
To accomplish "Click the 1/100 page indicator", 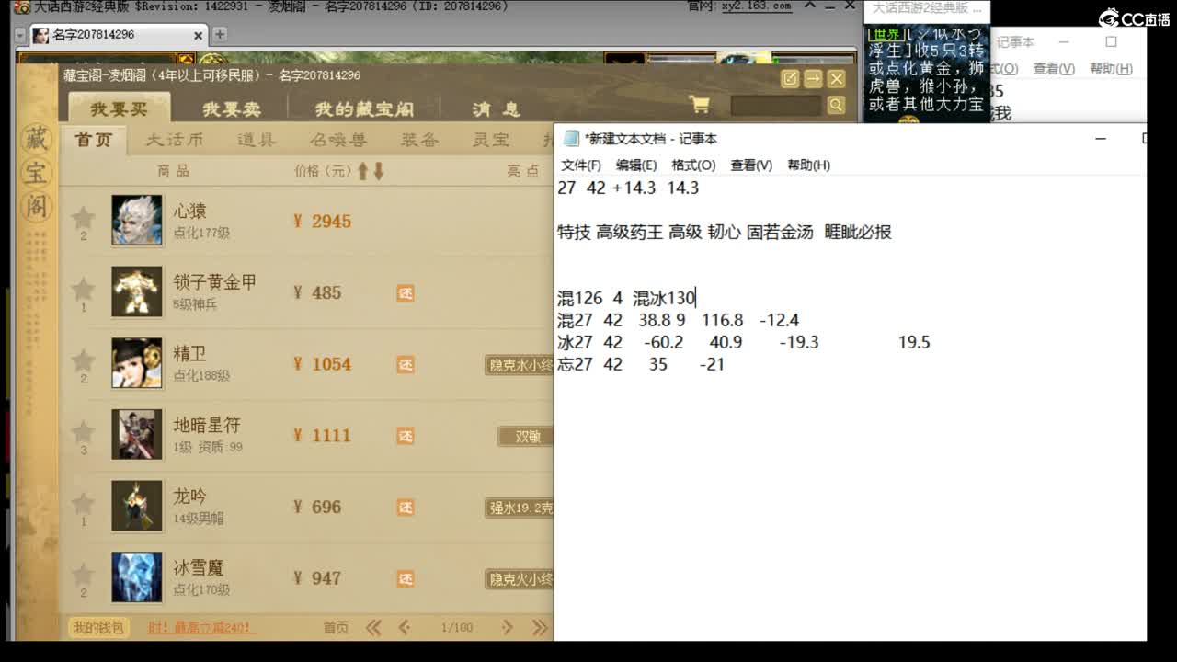I will coord(457,628).
